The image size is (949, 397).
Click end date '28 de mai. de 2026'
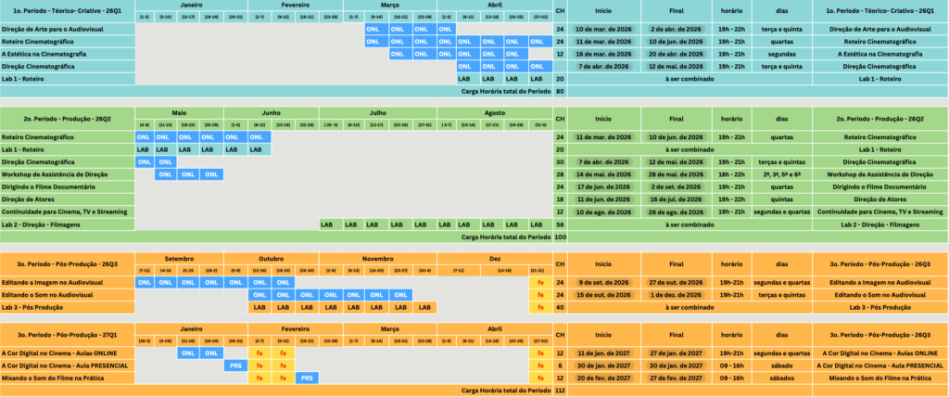pyautogui.click(x=676, y=174)
